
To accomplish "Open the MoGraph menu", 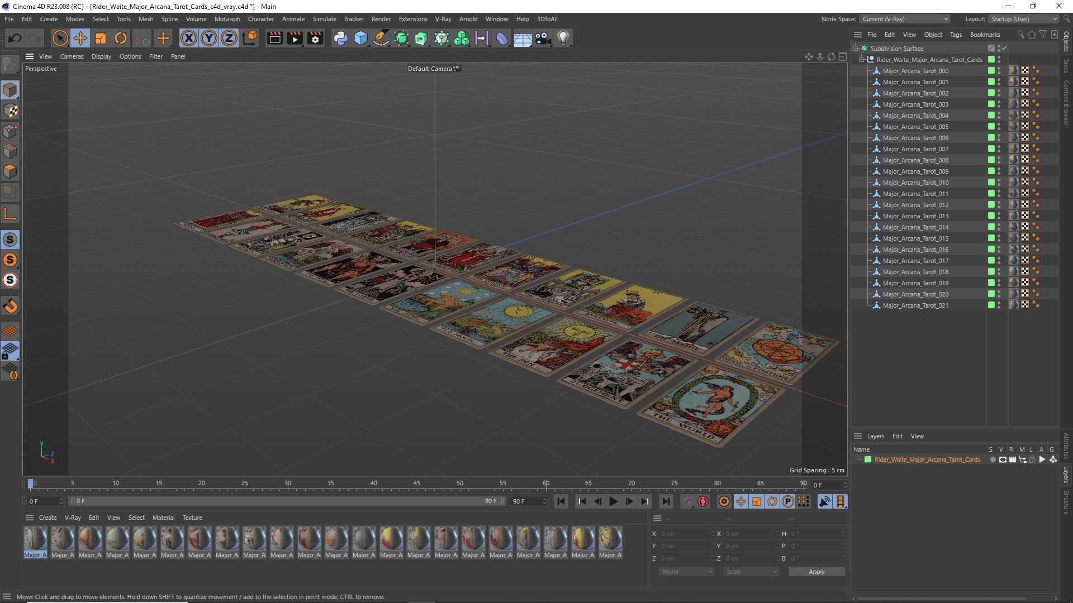I will click(x=227, y=19).
